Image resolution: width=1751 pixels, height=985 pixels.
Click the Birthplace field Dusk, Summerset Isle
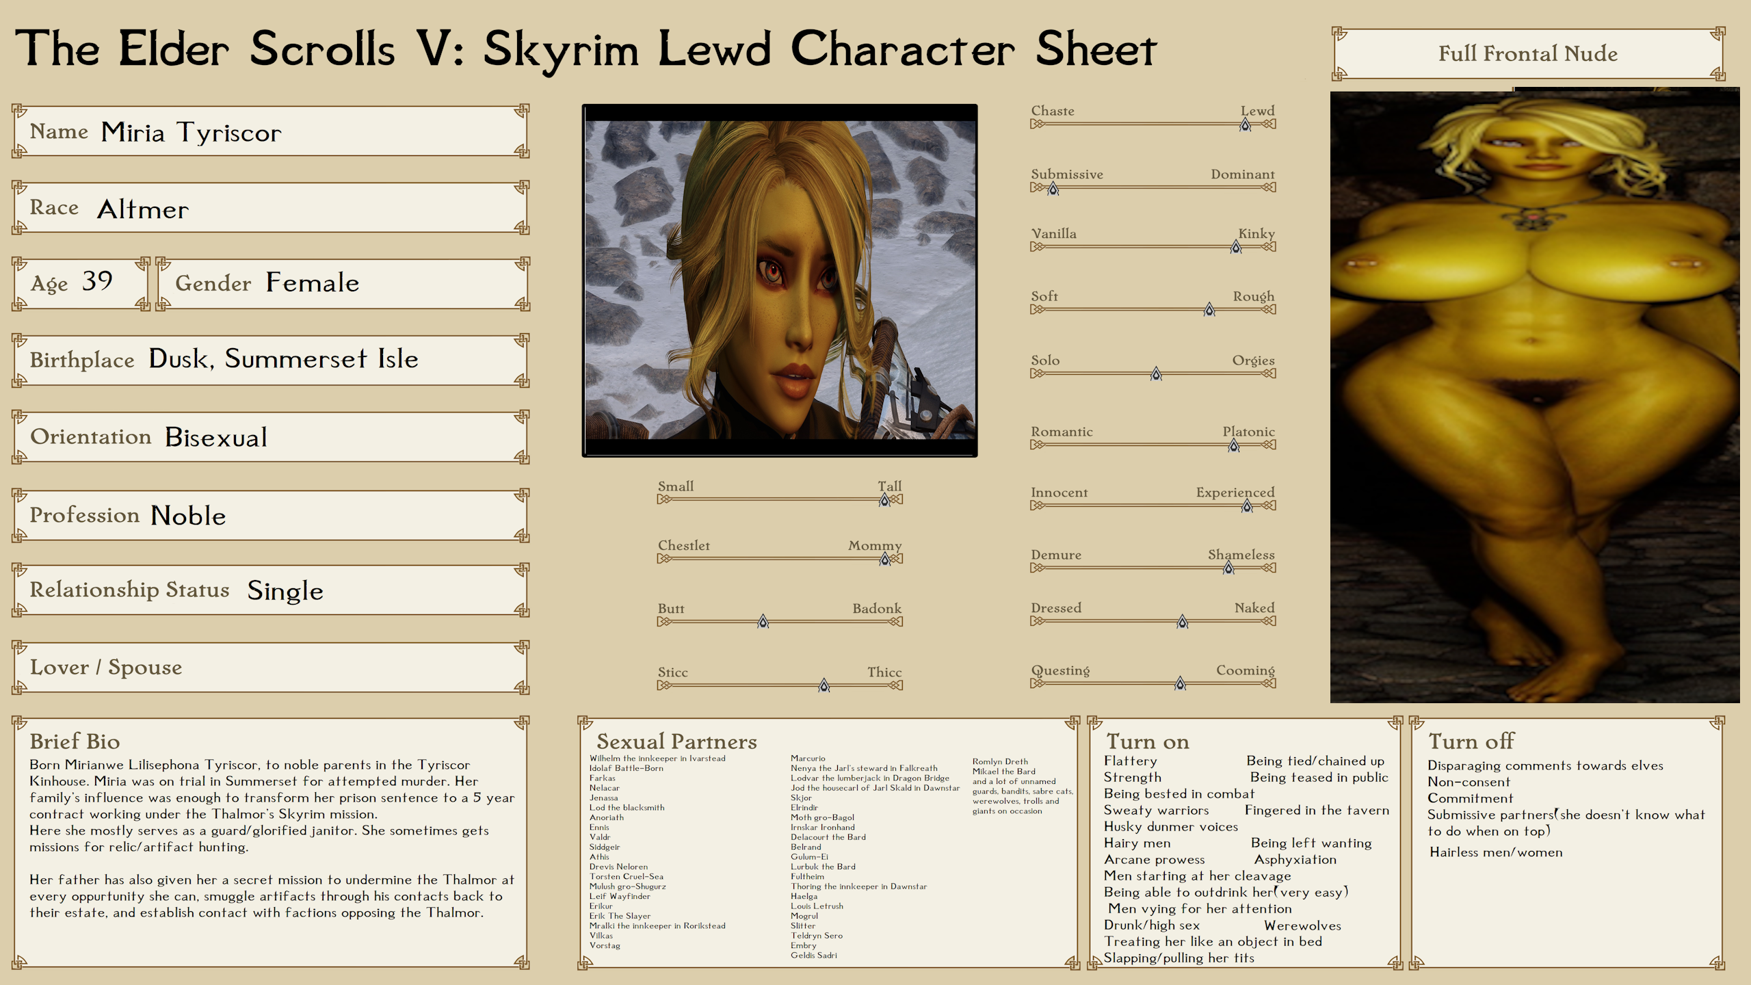pos(271,360)
